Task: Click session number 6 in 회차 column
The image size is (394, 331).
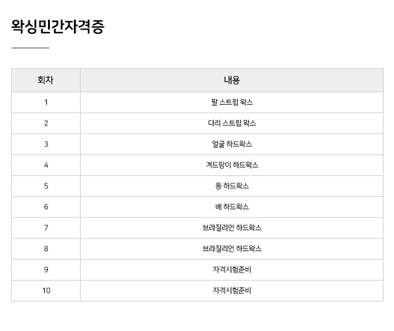Action: coord(46,207)
